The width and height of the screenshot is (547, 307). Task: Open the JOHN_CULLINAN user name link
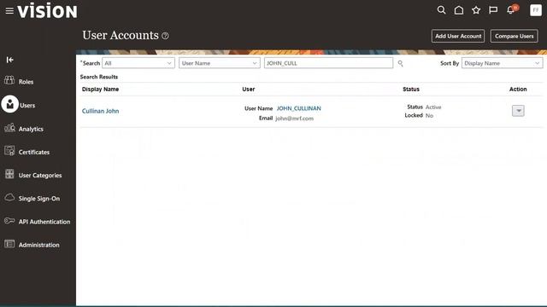[298, 108]
